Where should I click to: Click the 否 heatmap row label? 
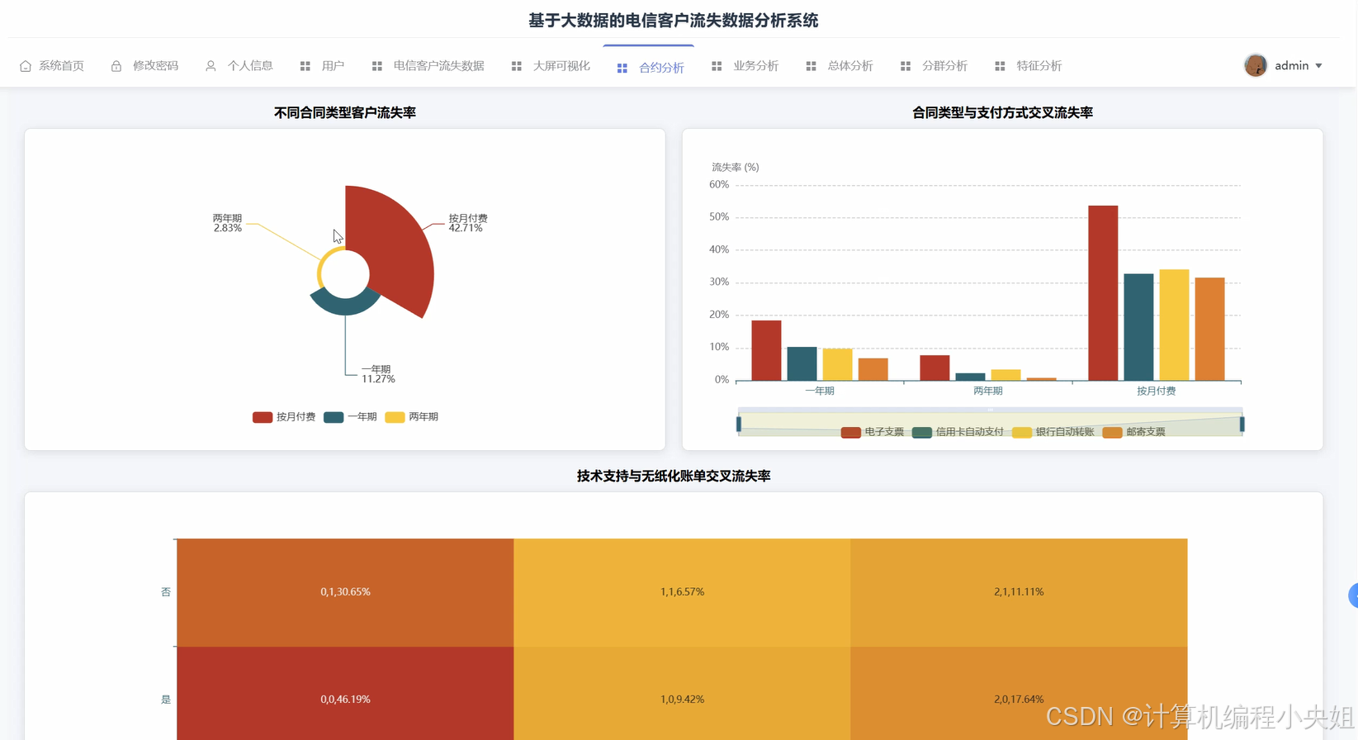coord(166,592)
